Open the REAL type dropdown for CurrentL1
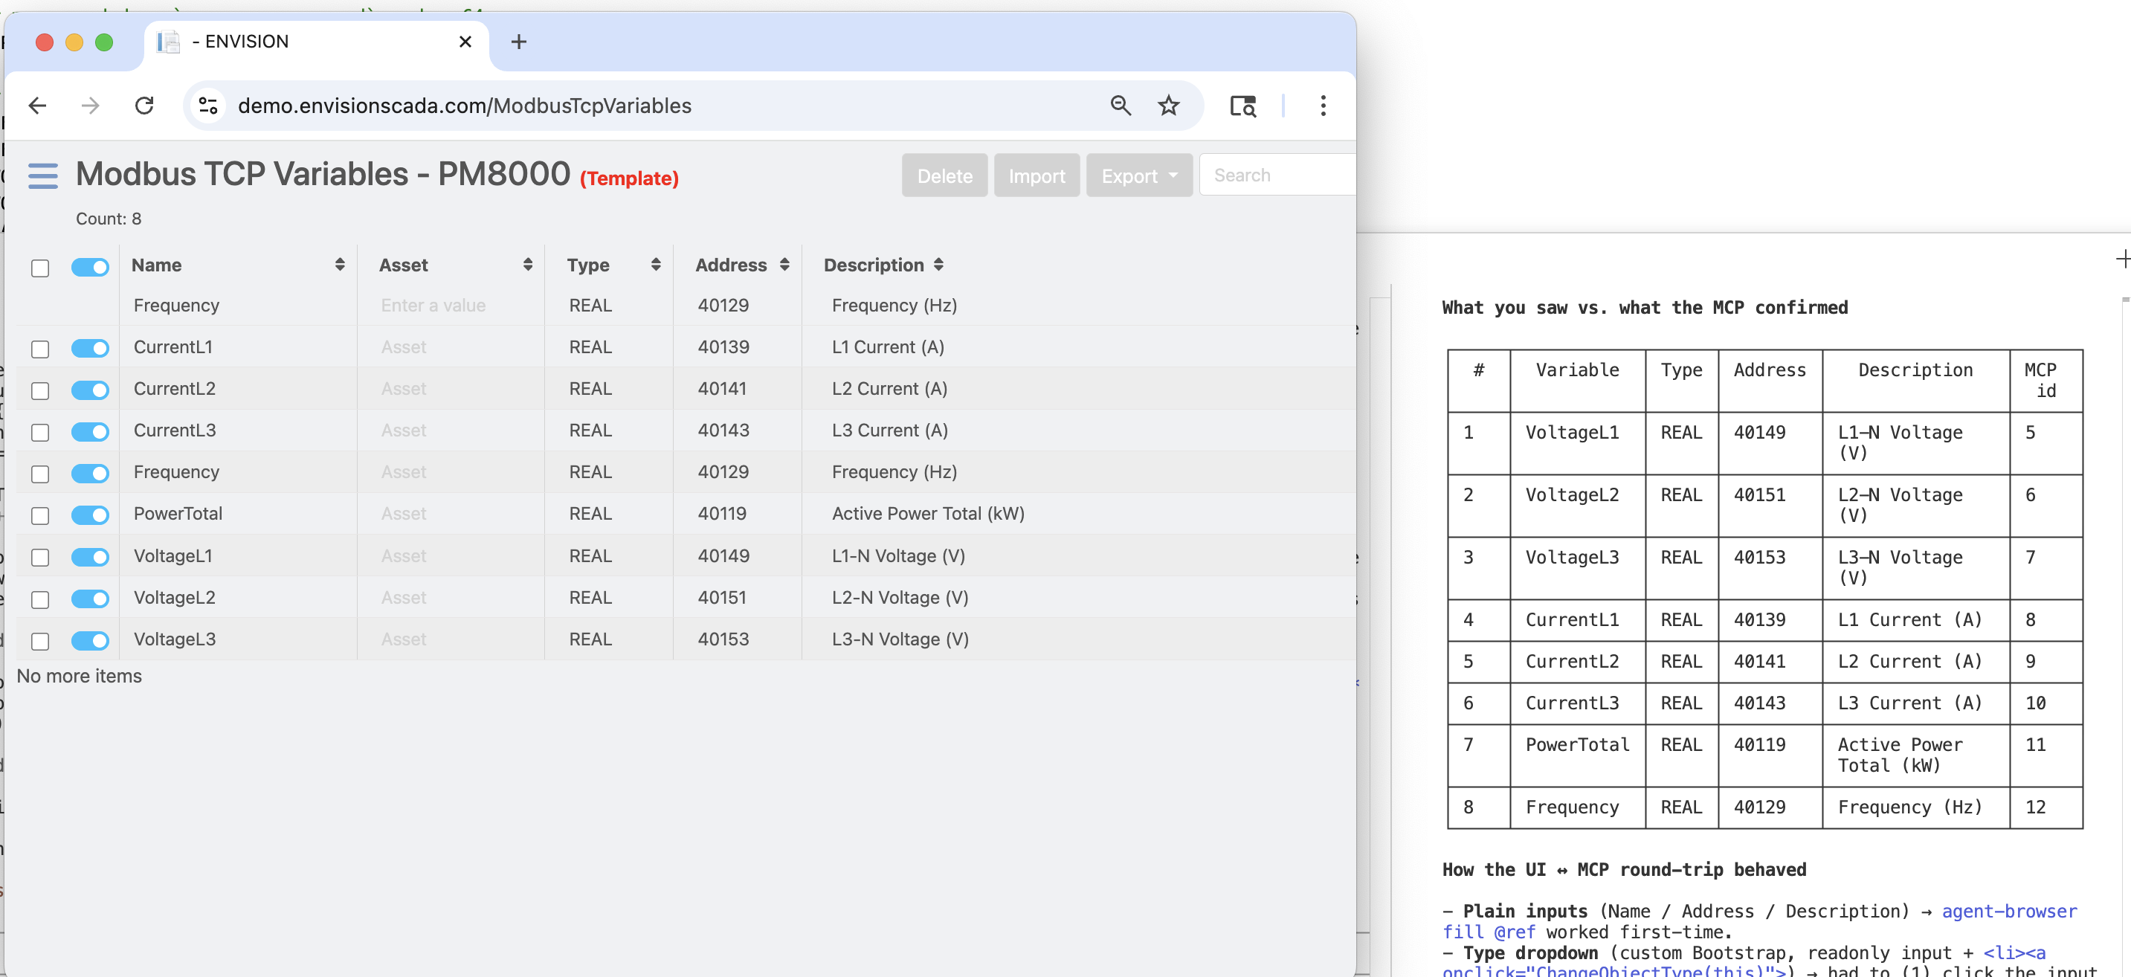The height and width of the screenshot is (977, 2131). point(590,347)
